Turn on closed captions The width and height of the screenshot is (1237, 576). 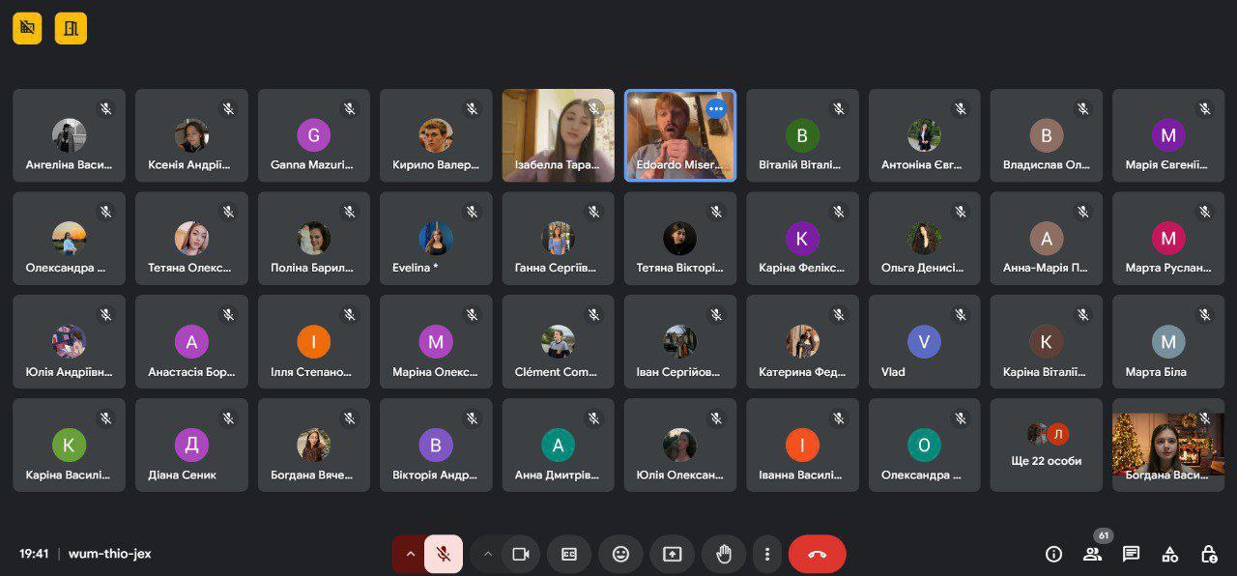tap(569, 554)
